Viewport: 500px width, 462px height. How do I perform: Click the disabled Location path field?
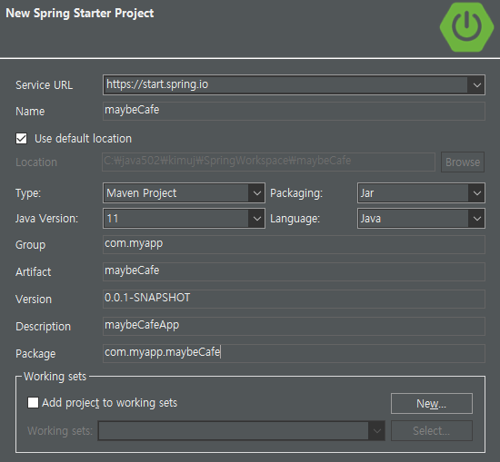tap(268, 162)
